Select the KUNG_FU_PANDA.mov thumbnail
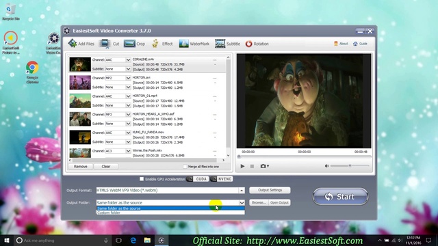Screen dimensions: 438x246 click(x=80, y=137)
